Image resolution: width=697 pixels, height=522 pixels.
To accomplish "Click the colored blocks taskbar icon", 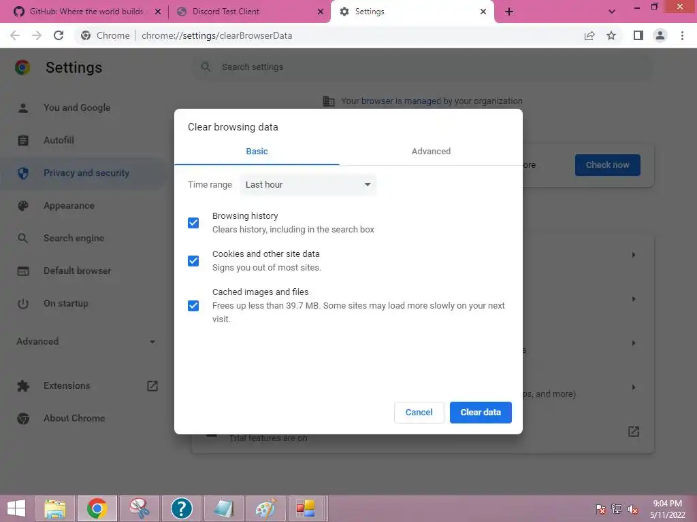I will click(x=306, y=508).
